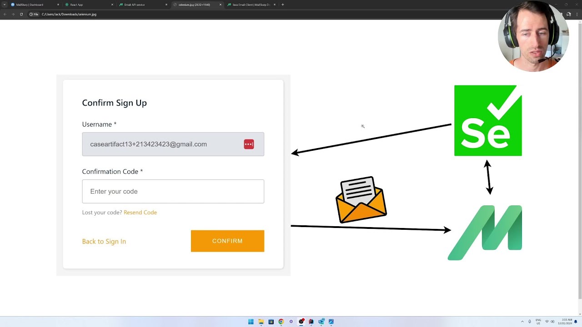
Task: Open a new browser tab
Action: 283,5
